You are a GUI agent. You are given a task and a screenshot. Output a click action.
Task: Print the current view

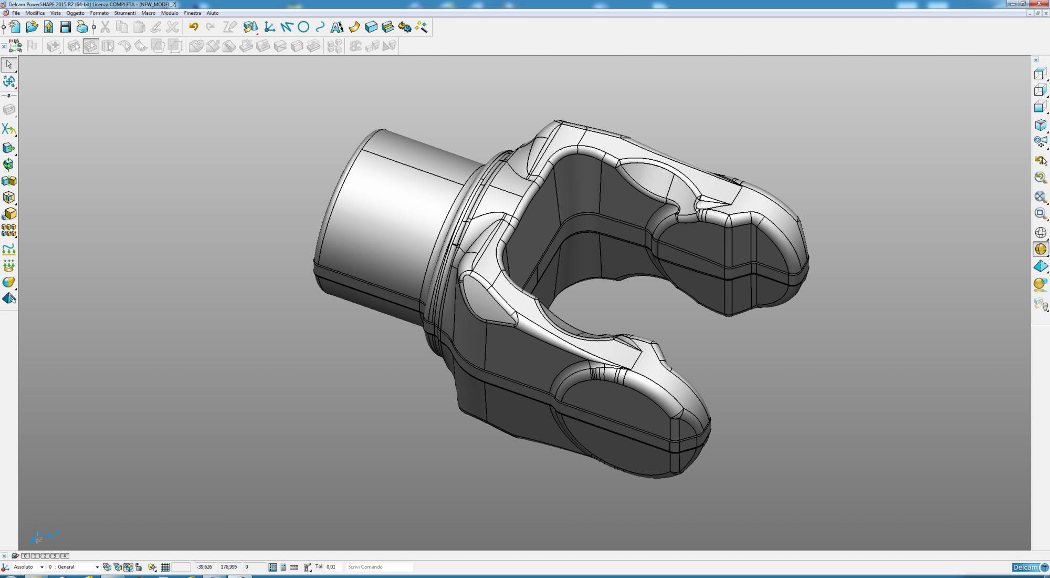pos(82,27)
